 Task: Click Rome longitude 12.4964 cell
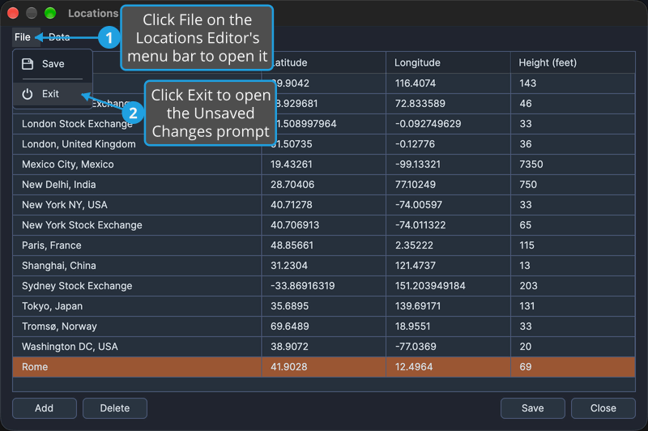[x=448, y=367]
